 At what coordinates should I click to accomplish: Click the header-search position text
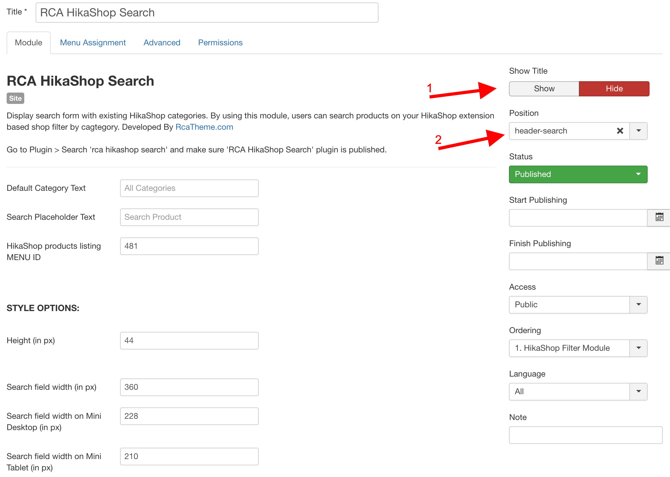[x=541, y=131]
